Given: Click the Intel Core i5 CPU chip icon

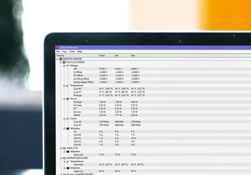Looking at the screenshot, I should tap(64, 62).
